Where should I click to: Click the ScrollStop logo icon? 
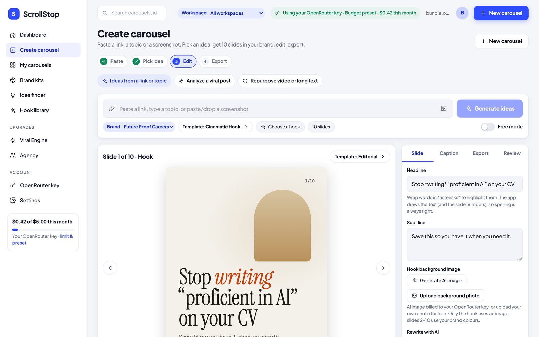14,14
